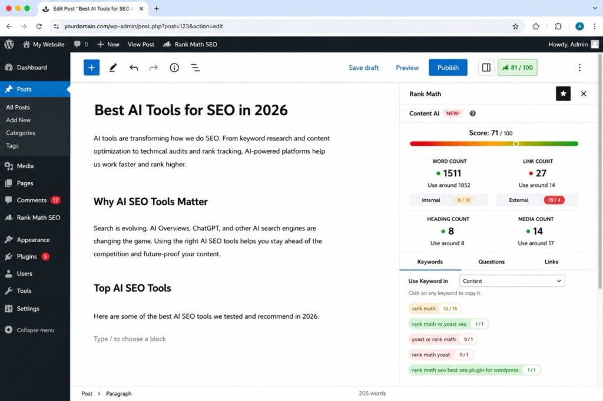603x401 pixels.
Task: Switch to the Questions tab
Action: coord(491,262)
